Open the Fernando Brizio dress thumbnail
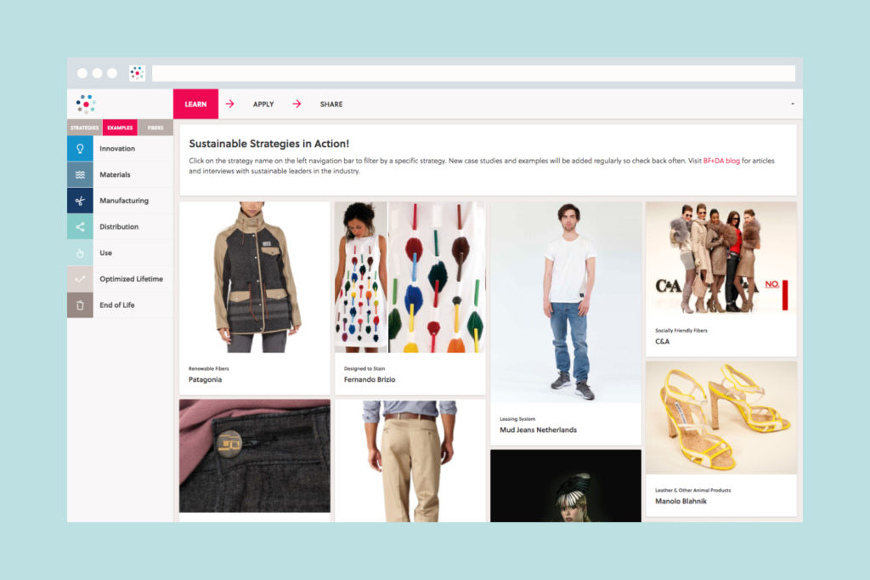 [x=410, y=277]
